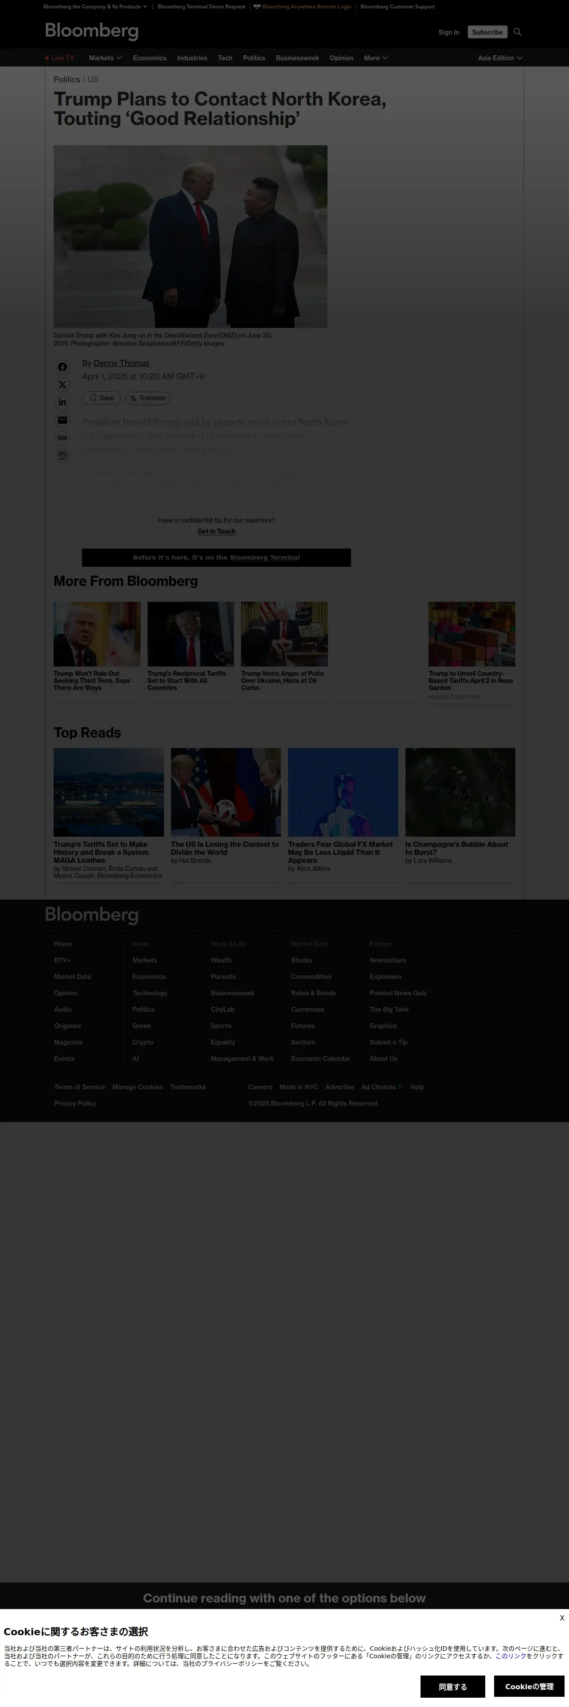Screen dimensions: 569x1707
Task: Click footer CityLab link
Action: [x=222, y=1010]
